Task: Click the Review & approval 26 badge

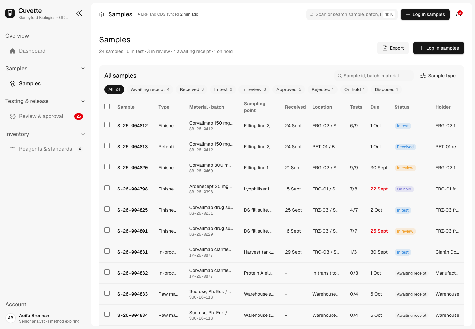Action: tap(79, 116)
